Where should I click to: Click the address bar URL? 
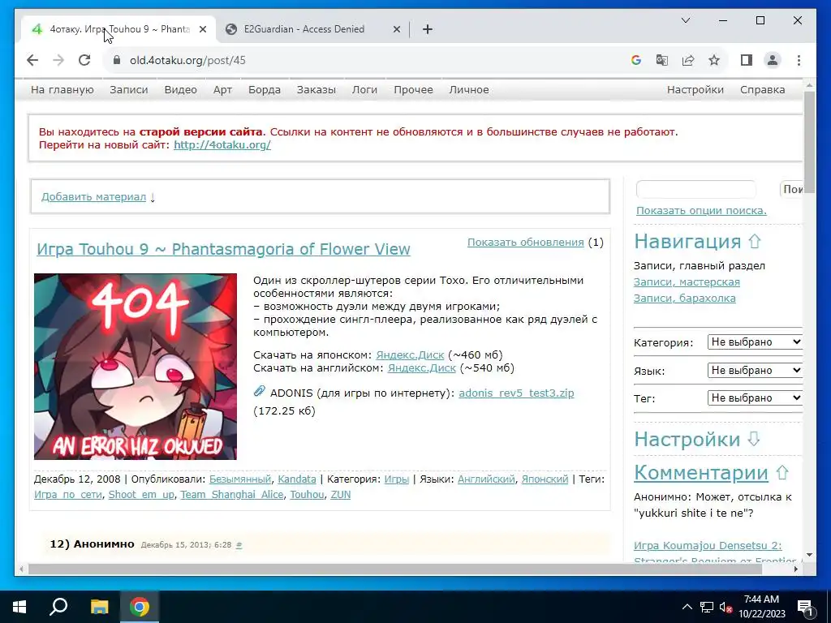point(187,60)
